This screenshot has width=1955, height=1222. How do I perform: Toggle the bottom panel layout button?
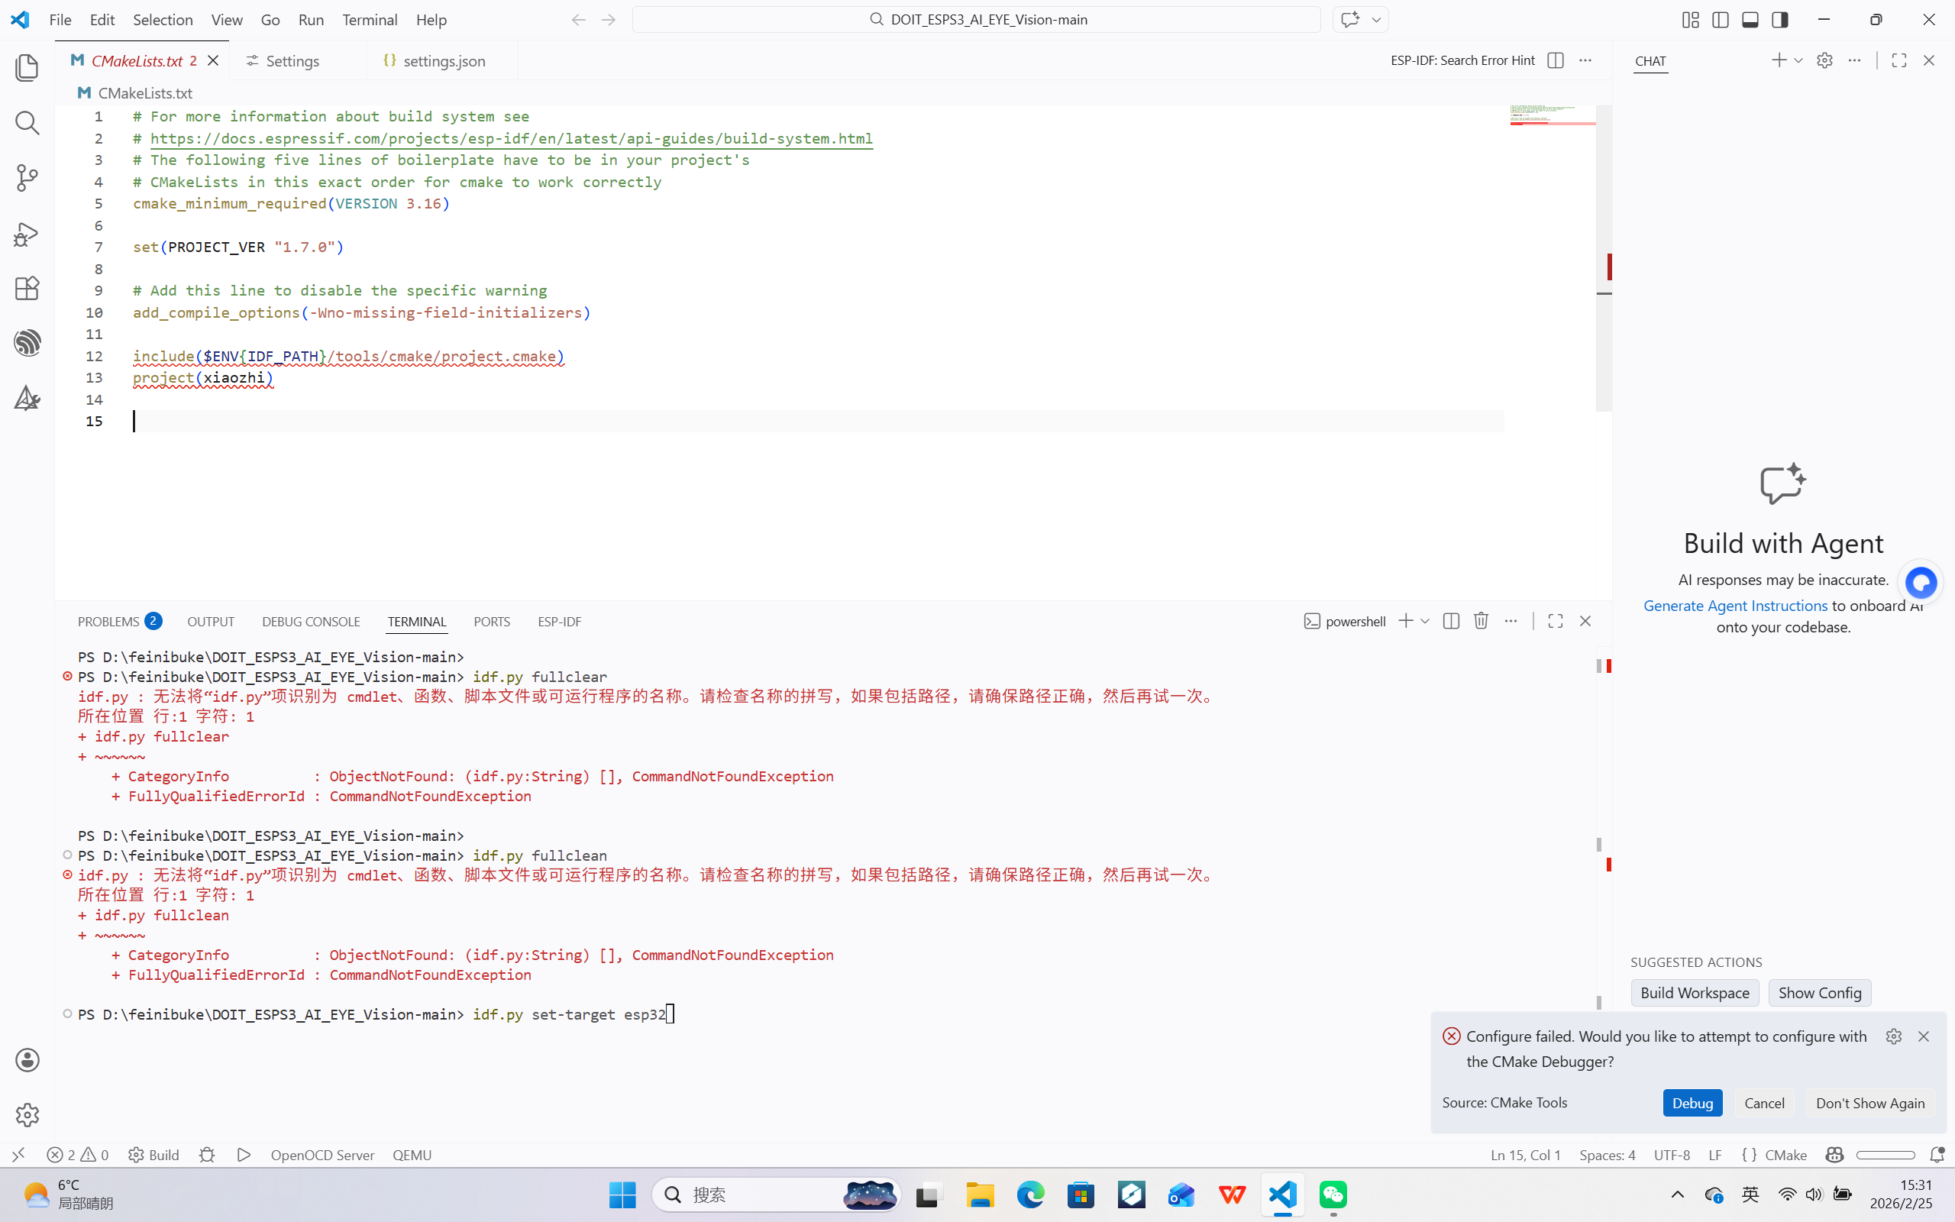[1750, 19]
